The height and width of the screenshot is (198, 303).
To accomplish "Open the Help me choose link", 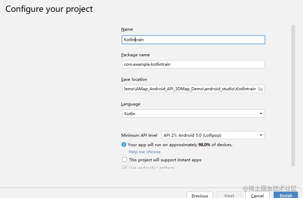I will click(144, 152).
